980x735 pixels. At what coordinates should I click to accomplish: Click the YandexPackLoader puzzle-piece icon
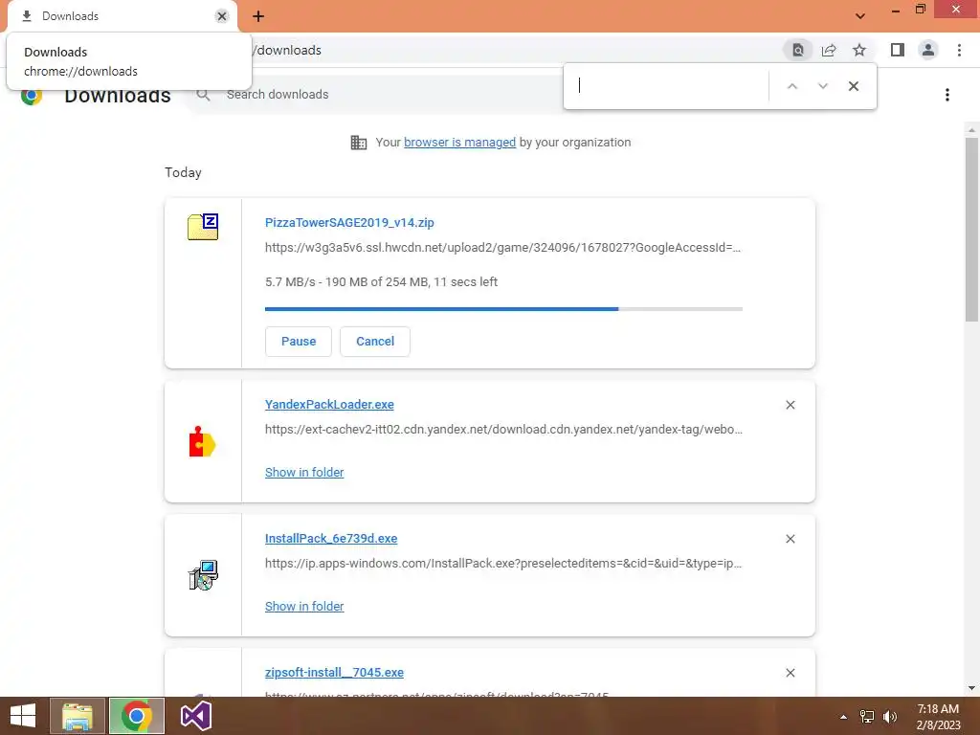tap(202, 442)
